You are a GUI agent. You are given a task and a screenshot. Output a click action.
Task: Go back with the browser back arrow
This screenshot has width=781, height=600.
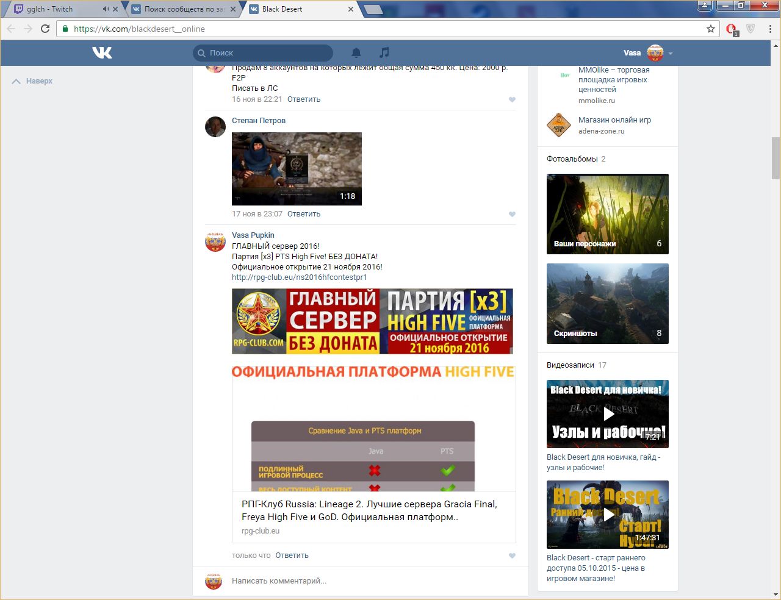[x=11, y=29]
